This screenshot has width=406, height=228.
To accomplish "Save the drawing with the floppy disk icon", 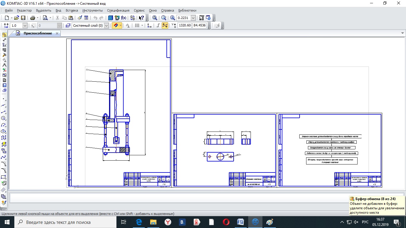I will [23, 18].
